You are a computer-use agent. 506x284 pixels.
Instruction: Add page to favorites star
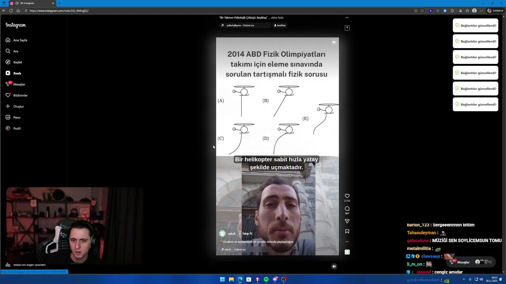click(422, 11)
